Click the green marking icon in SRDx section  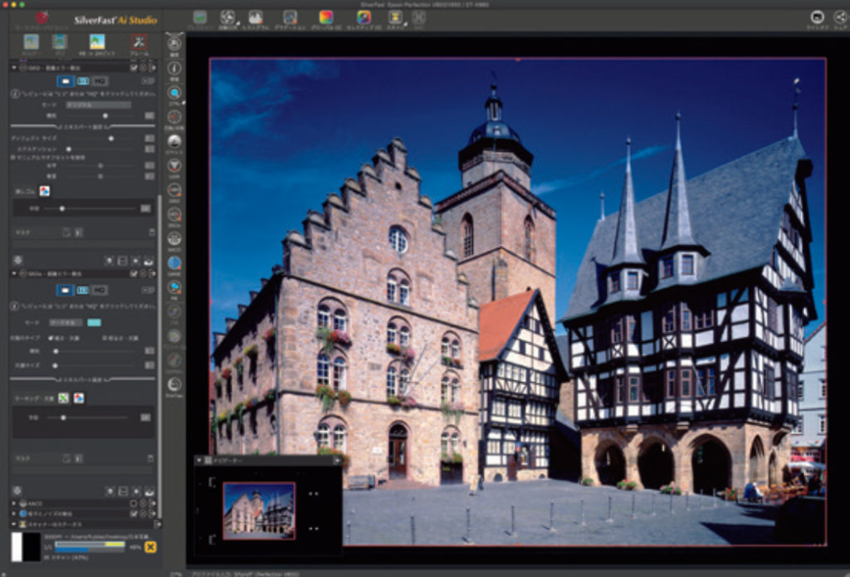click(x=63, y=398)
